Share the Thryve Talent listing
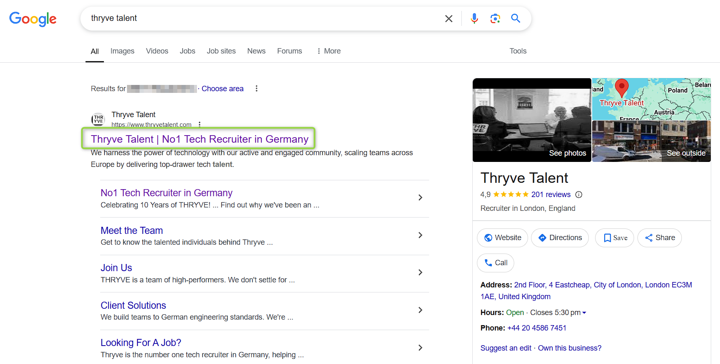Screen dimensions: 720x364 pyautogui.click(x=660, y=238)
